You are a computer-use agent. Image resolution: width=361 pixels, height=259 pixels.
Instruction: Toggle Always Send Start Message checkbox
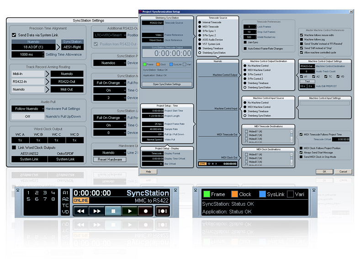click(x=301, y=152)
